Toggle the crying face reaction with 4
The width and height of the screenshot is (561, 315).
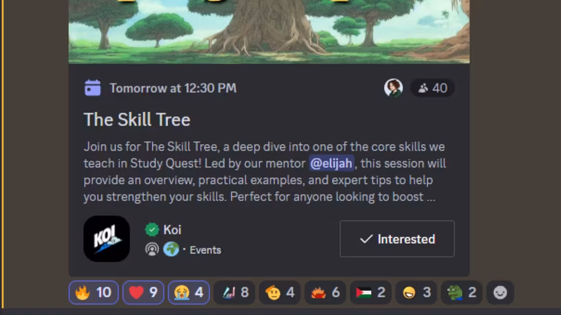tap(189, 293)
